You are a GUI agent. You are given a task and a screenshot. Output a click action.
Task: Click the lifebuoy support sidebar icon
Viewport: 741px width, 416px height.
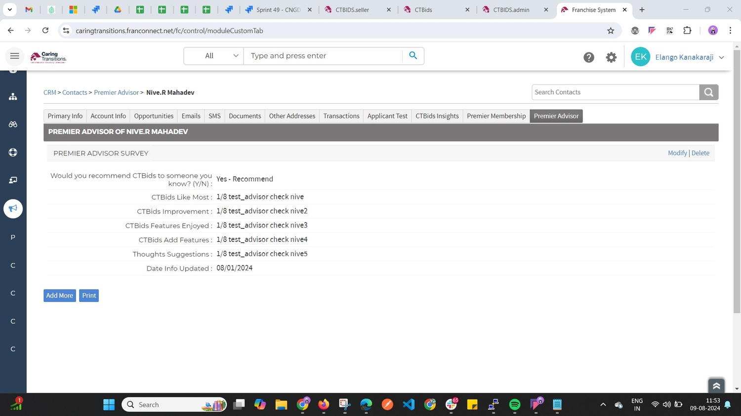tap(13, 152)
